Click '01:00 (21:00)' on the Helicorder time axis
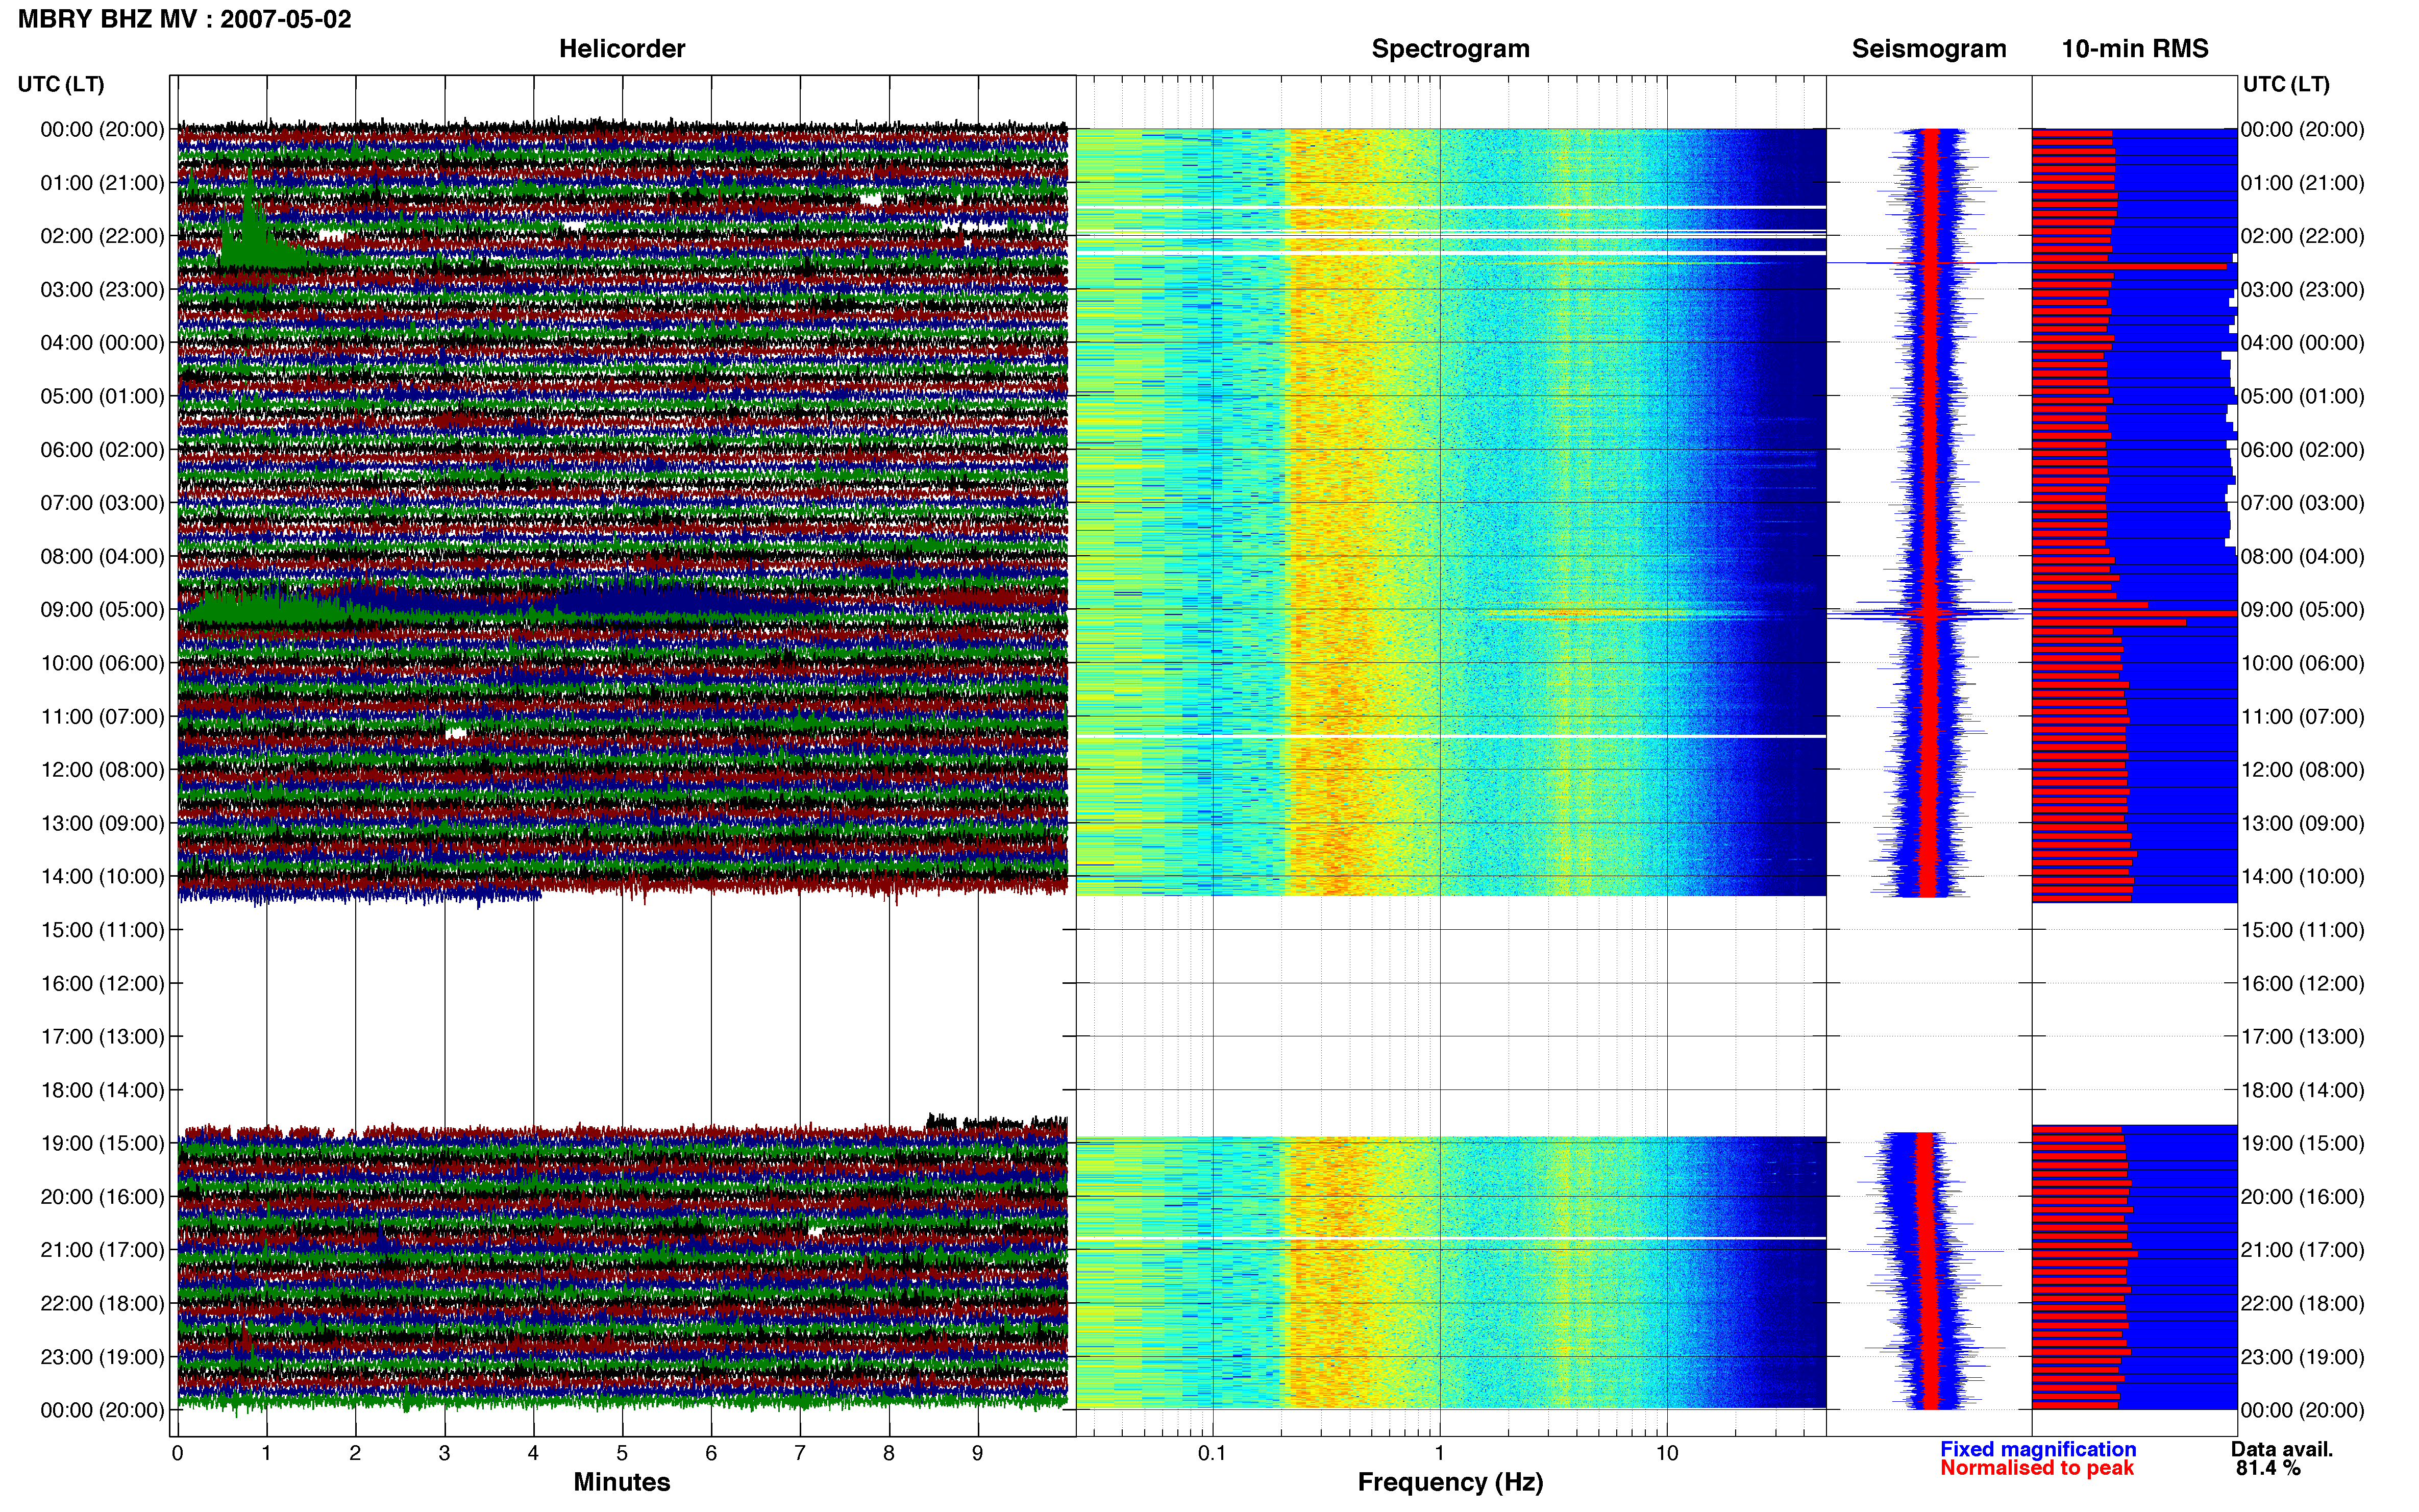The height and width of the screenshot is (1512, 2419). [x=102, y=183]
